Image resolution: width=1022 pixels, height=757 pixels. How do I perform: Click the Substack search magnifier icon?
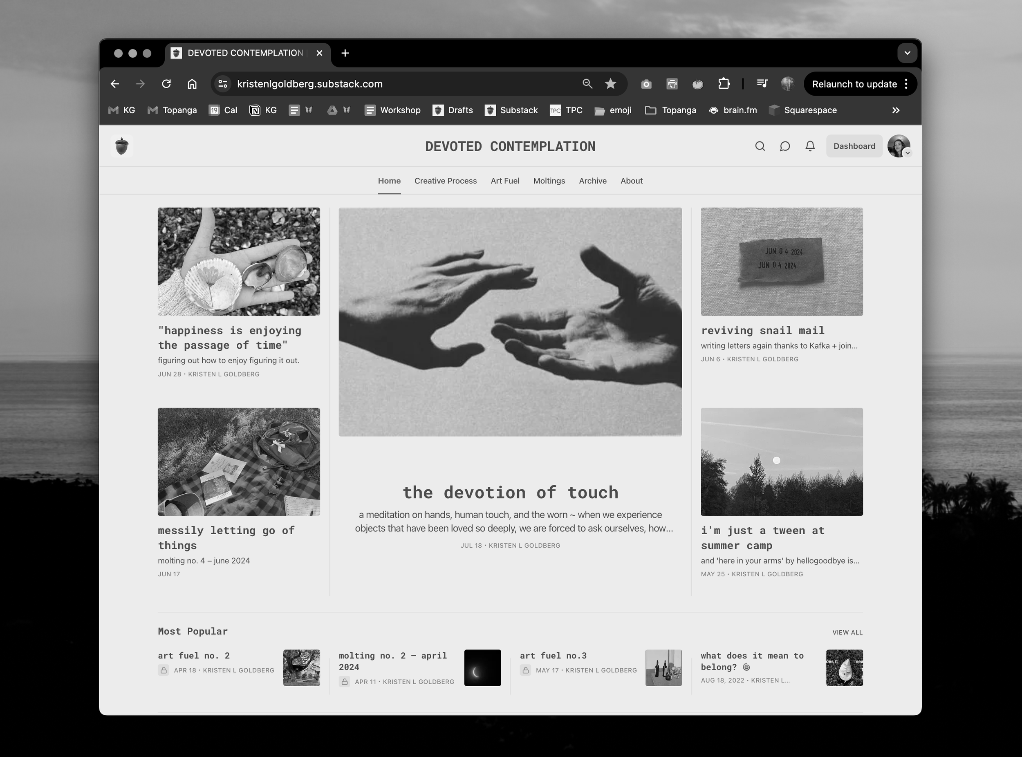point(760,146)
